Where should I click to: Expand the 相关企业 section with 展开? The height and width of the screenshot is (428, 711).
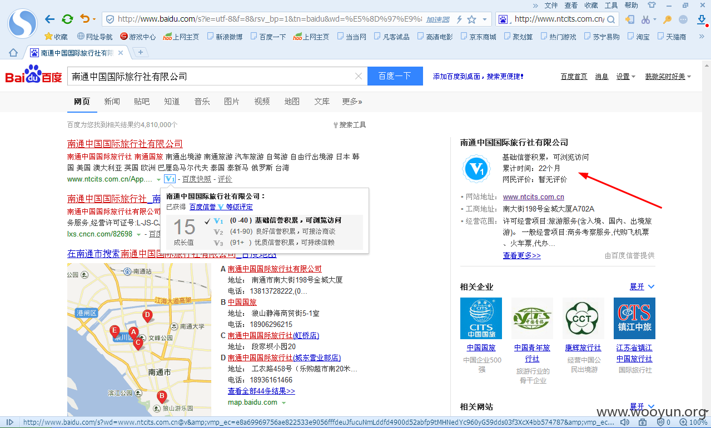click(x=642, y=287)
